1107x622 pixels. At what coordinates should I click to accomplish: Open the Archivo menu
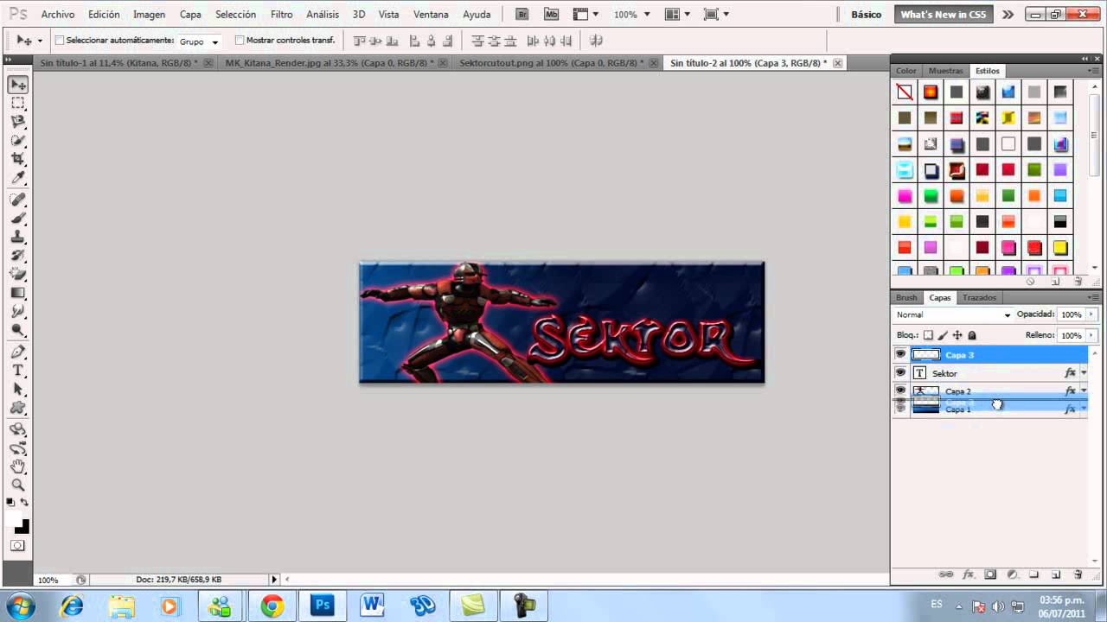pyautogui.click(x=58, y=15)
